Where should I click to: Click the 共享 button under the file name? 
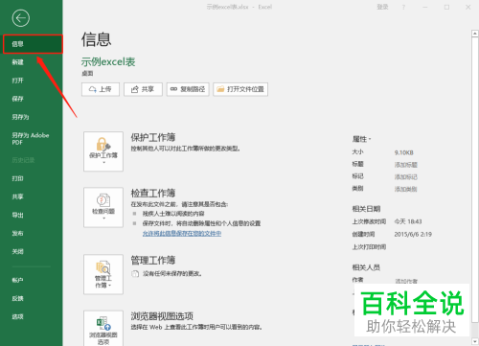pyautogui.click(x=143, y=89)
